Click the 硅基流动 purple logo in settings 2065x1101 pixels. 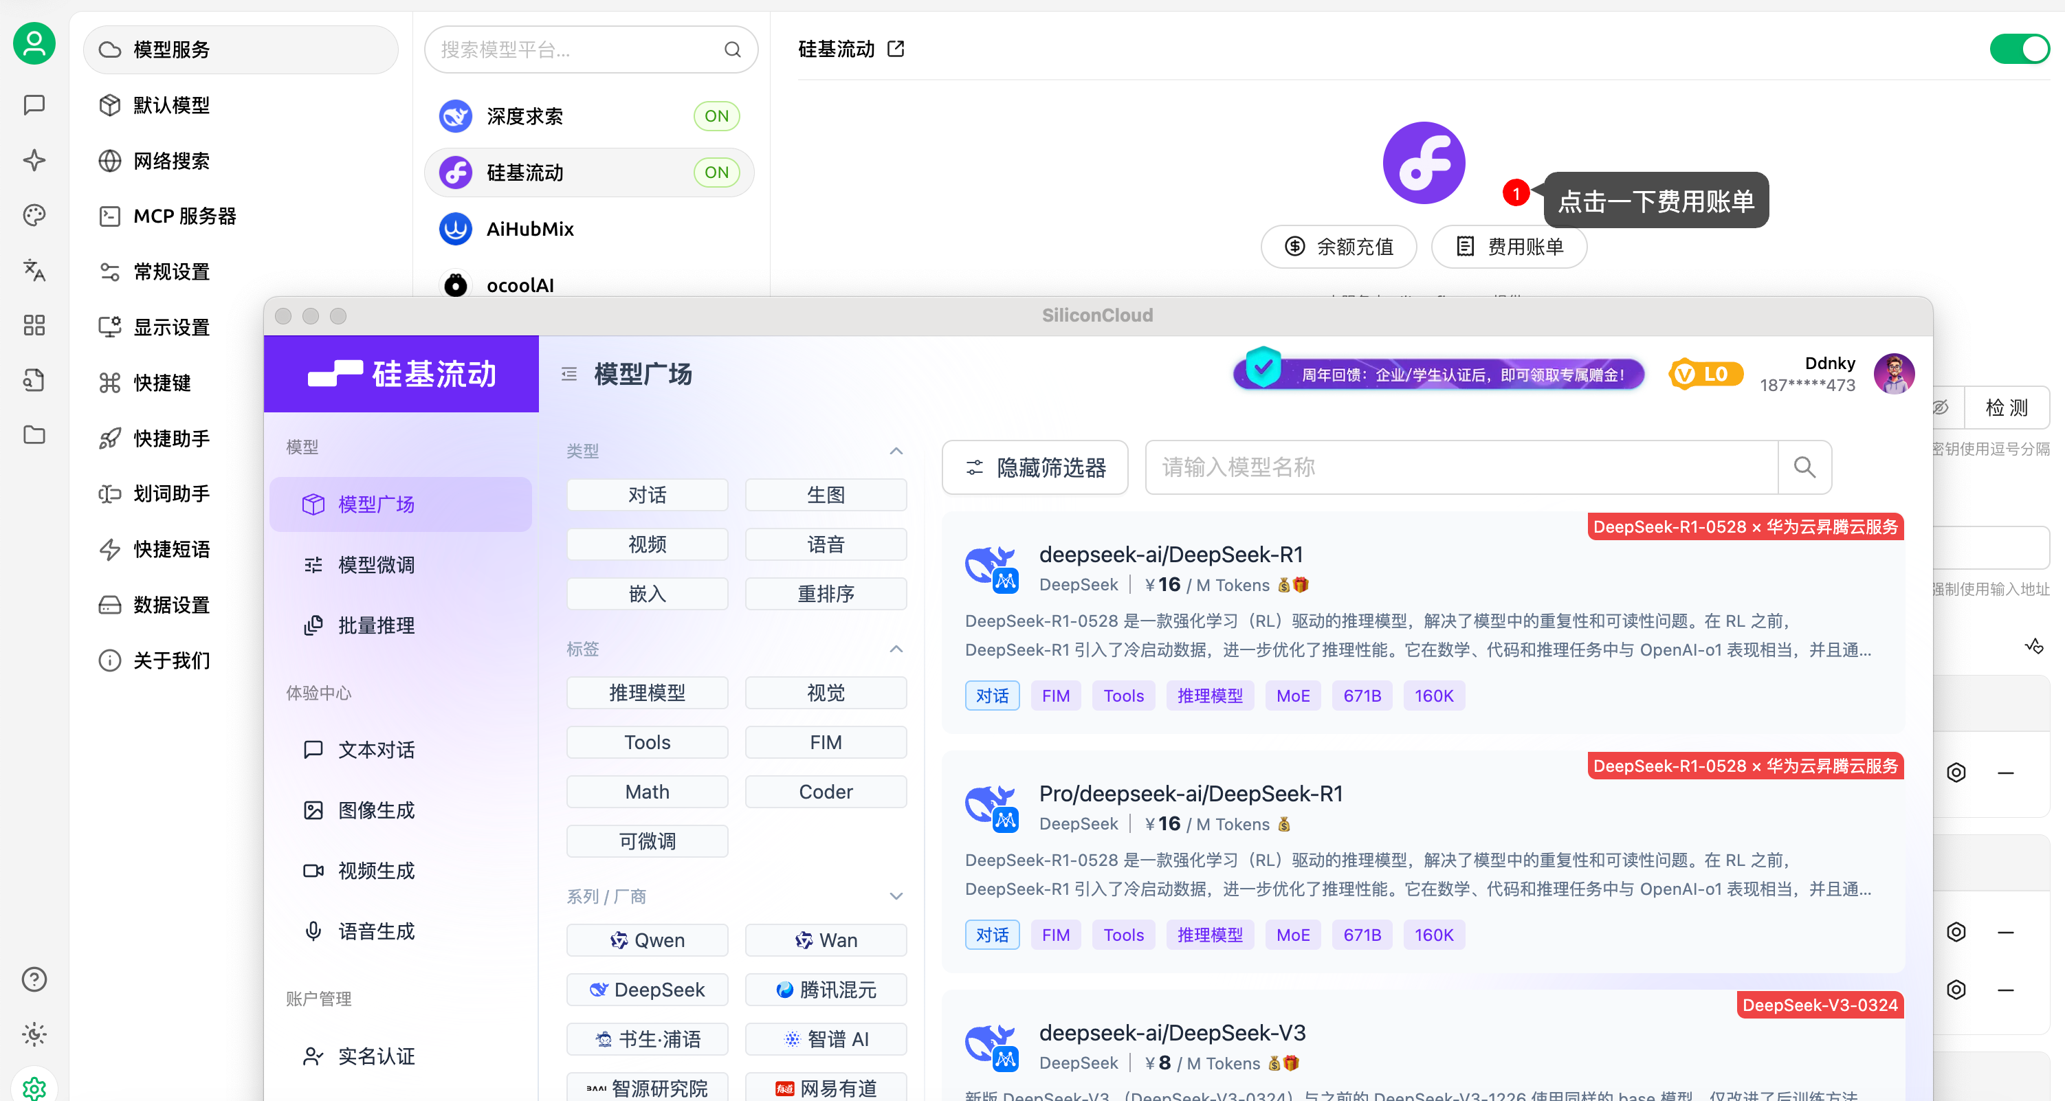pos(1424,164)
